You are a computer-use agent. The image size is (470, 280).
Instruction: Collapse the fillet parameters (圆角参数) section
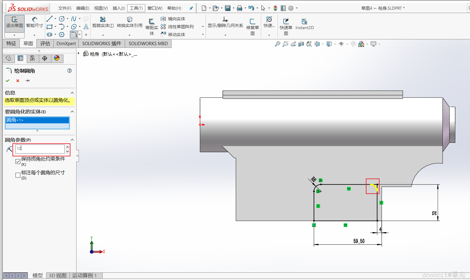(72, 140)
